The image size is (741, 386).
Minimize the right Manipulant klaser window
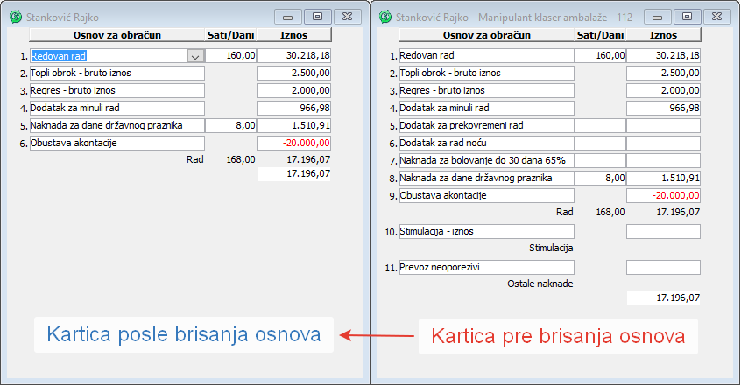[659, 16]
